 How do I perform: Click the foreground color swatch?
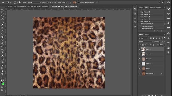tap(2, 82)
